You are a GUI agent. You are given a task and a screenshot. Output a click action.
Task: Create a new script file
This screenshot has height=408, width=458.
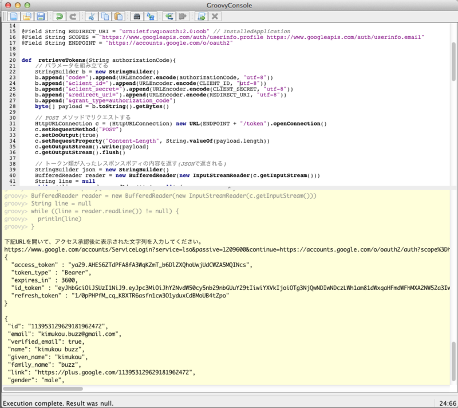pos(13,17)
